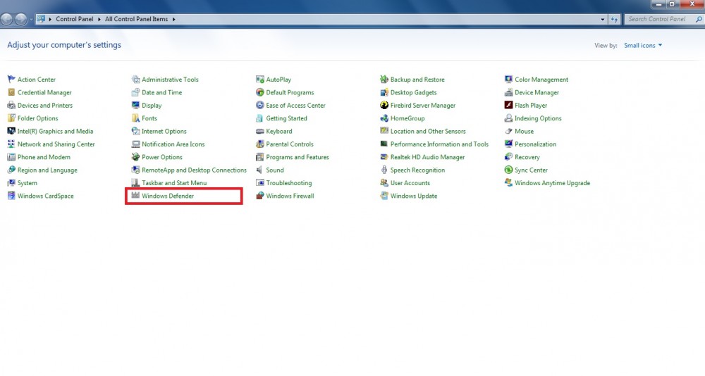Click the Credential Manager icon

(x=11, y=92)
